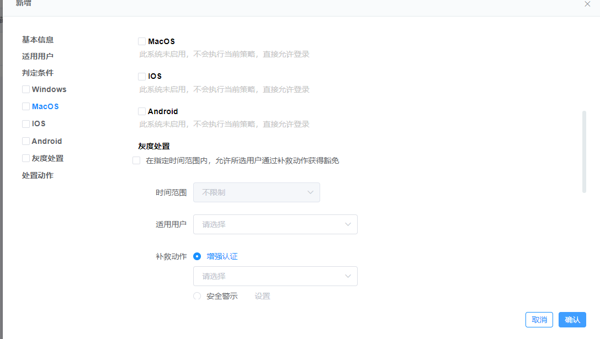Open the 时间范围 dropdown showing 不限制
The image size is (600, 339).
pos(256,192)
